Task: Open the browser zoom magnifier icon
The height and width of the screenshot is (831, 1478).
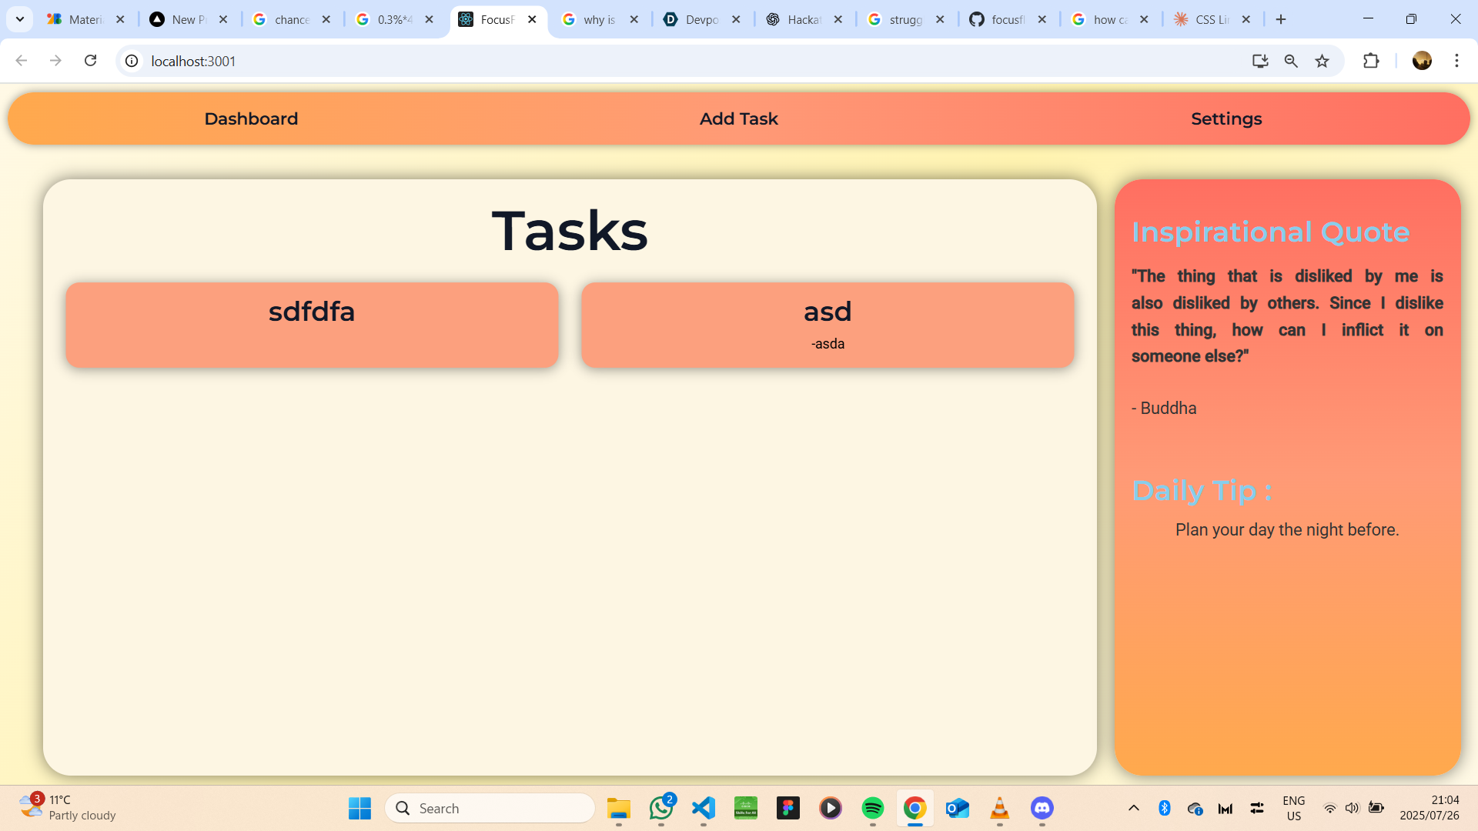Action: (1291, 61)
